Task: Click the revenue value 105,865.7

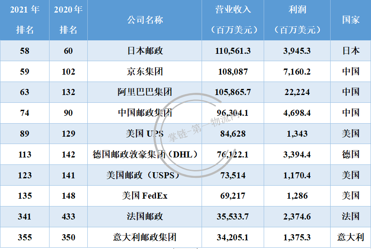Action: [233, 92]
